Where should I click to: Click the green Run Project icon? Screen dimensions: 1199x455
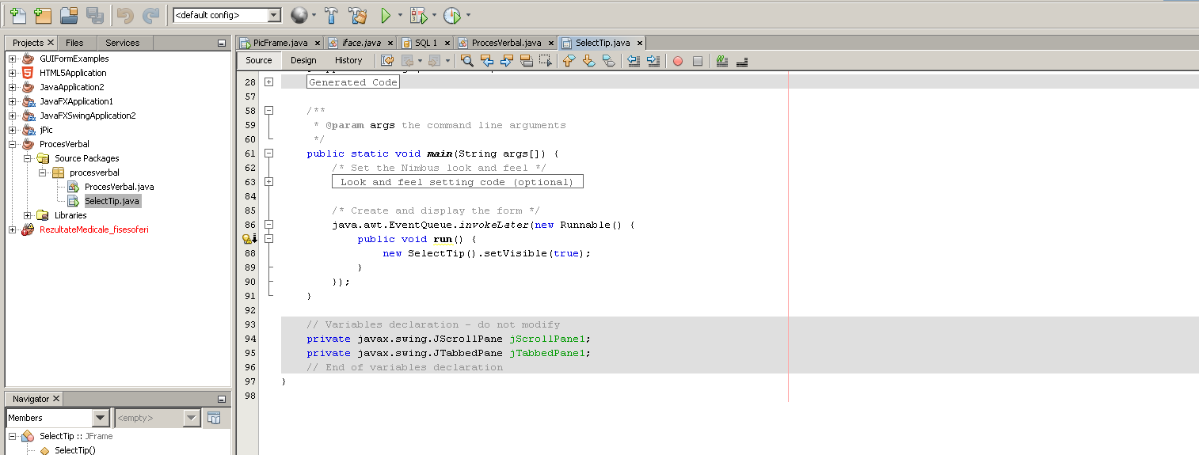(385, 14)
